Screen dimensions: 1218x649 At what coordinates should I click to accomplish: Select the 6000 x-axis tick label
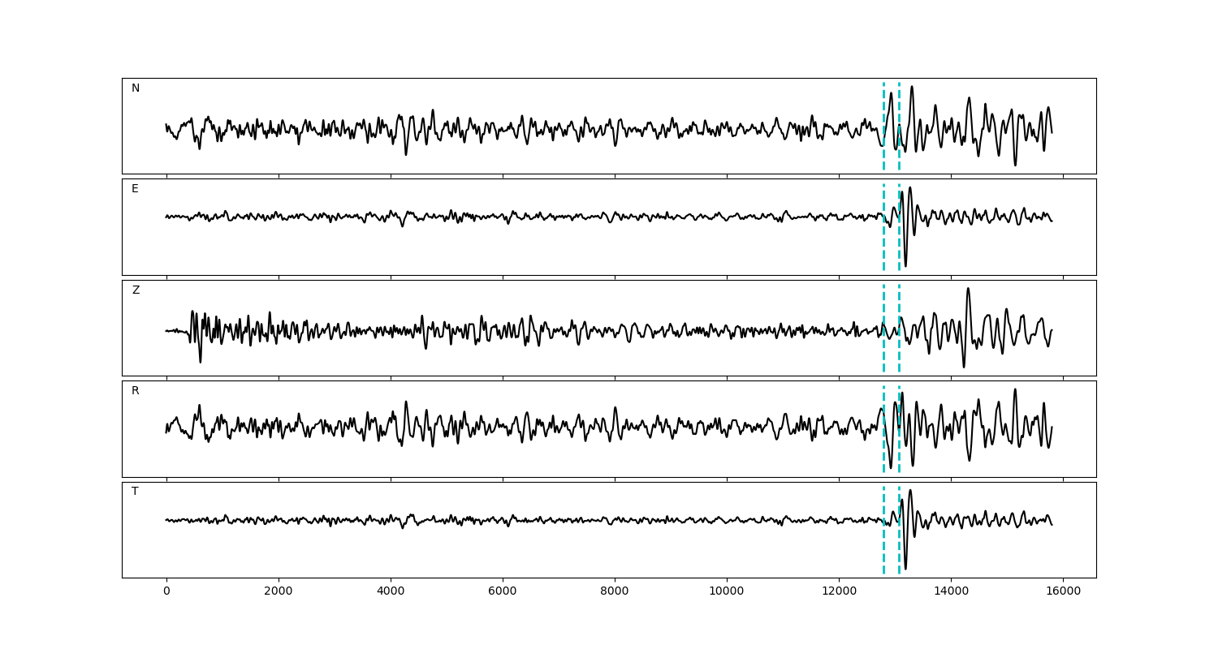coord(503,591)
